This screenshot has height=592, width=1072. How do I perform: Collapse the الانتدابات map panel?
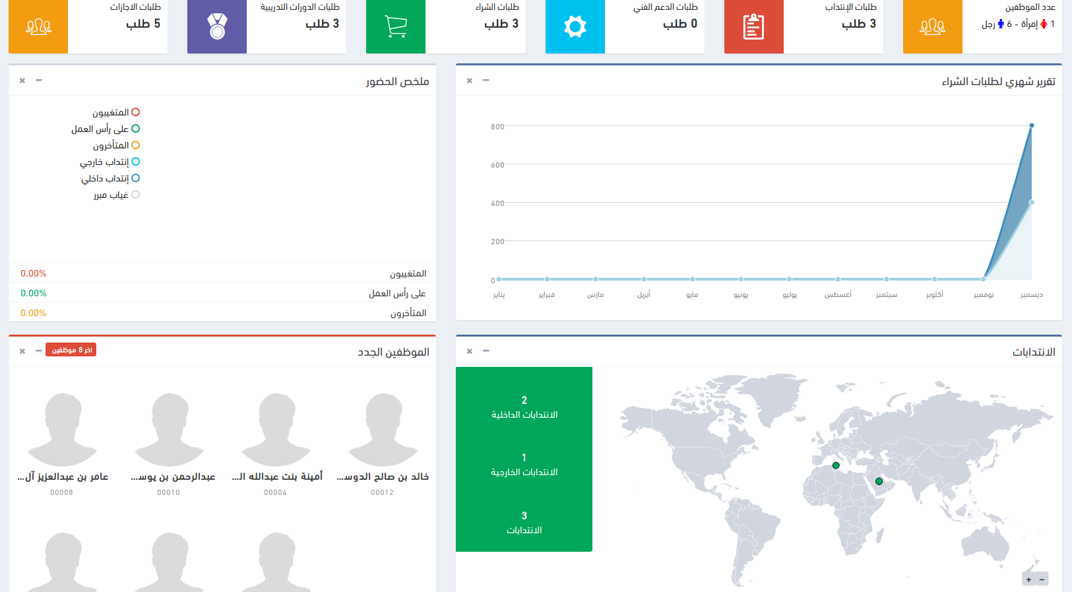(x=486, y=351)
